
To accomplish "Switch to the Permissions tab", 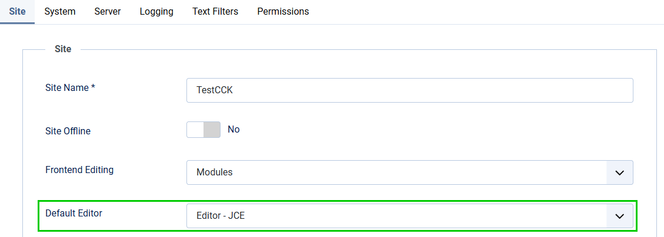I will 283,12.
